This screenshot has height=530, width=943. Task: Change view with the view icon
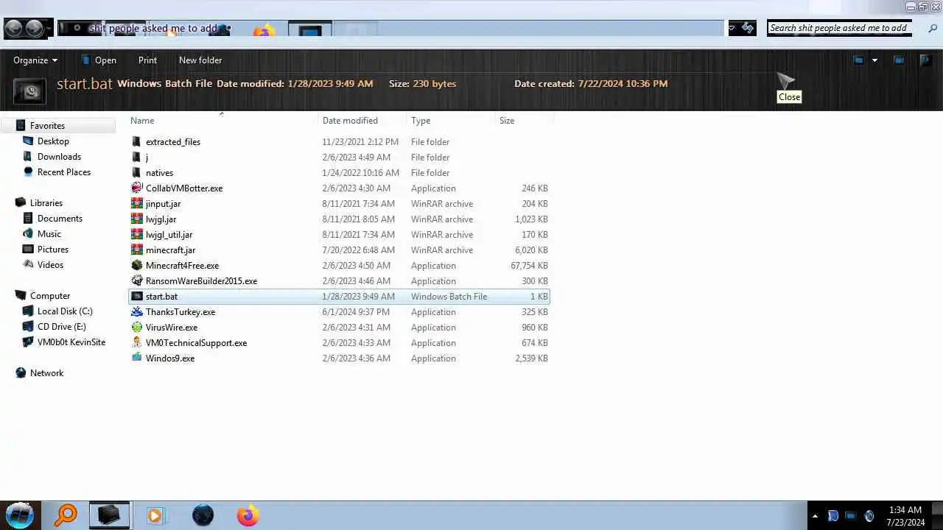[858, 60]
